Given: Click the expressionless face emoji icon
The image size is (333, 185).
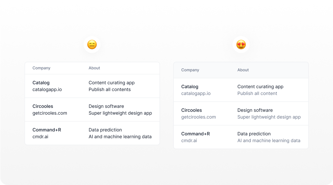Looking at the screenshot, I should (92, 44).
